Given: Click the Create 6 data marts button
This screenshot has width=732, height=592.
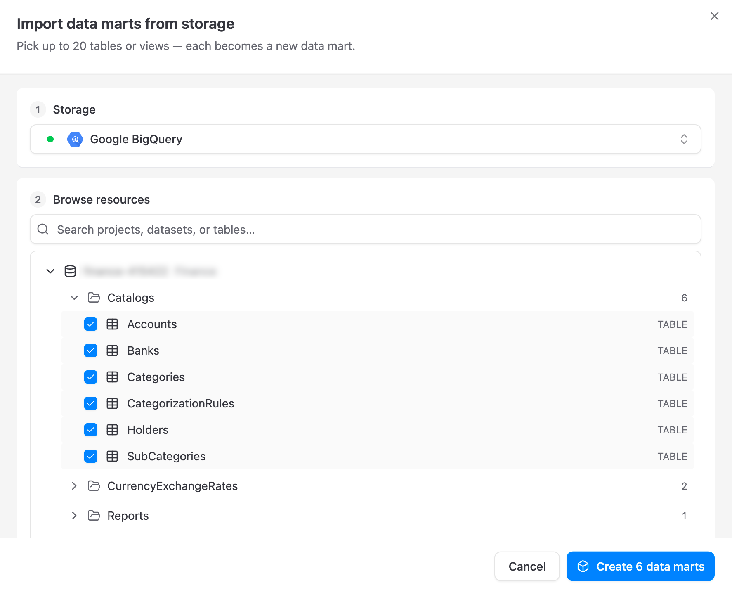Looking at the screenshot, I should point(640,566).
